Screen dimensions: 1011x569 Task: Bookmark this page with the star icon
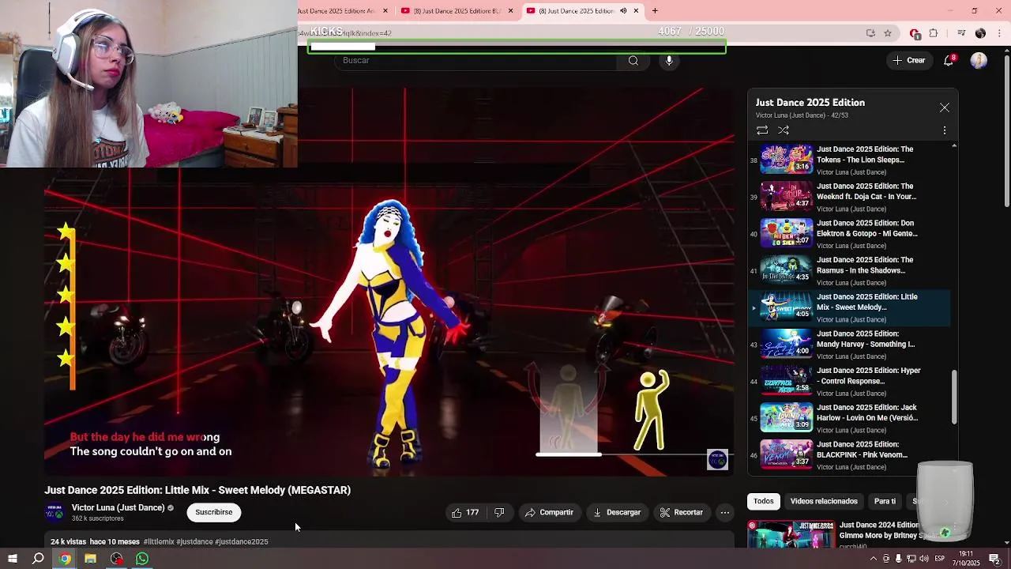888,33
